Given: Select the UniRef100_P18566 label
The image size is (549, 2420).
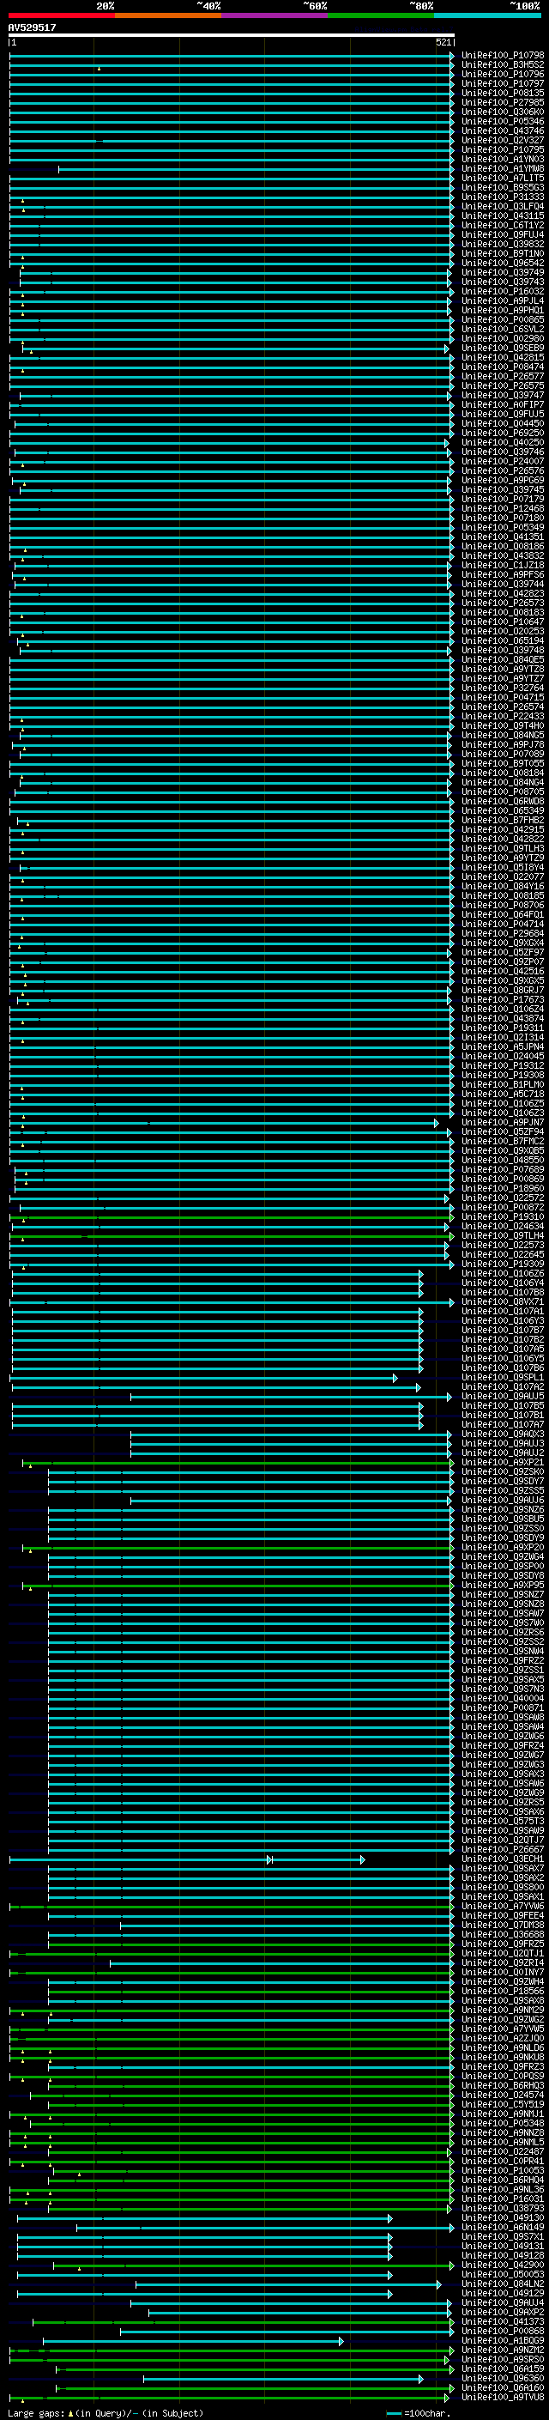Looking at the screenshot, I should pos(503,1991).
